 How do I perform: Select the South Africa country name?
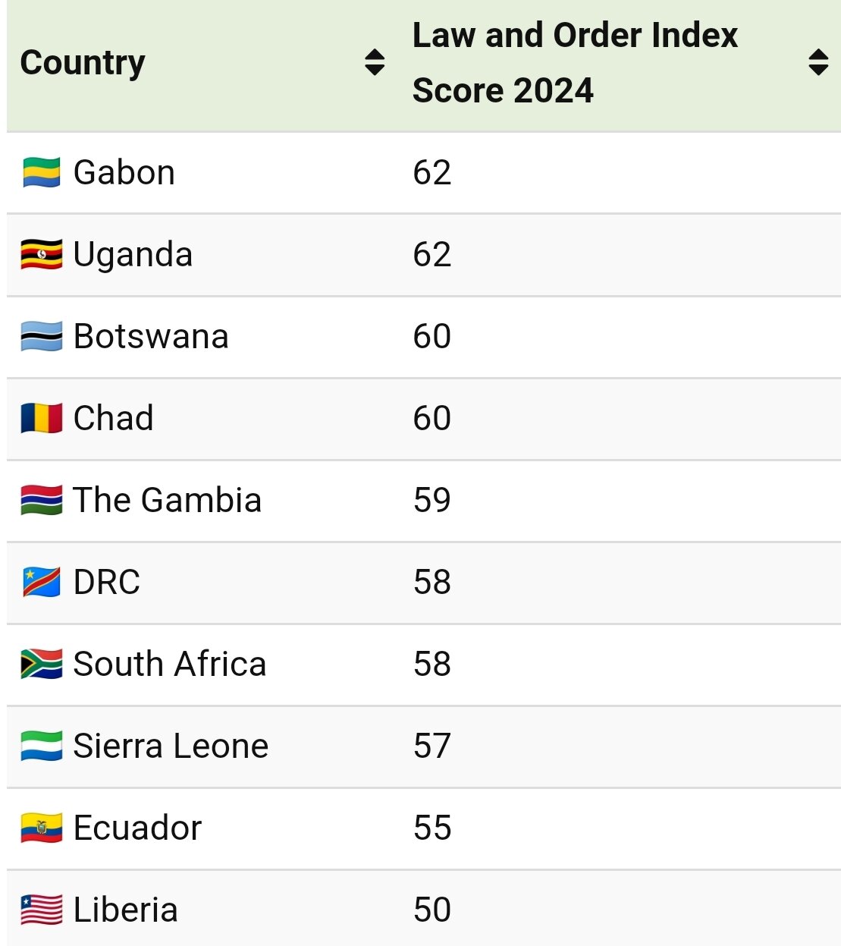pyautogui.click(x=170, y=665)
